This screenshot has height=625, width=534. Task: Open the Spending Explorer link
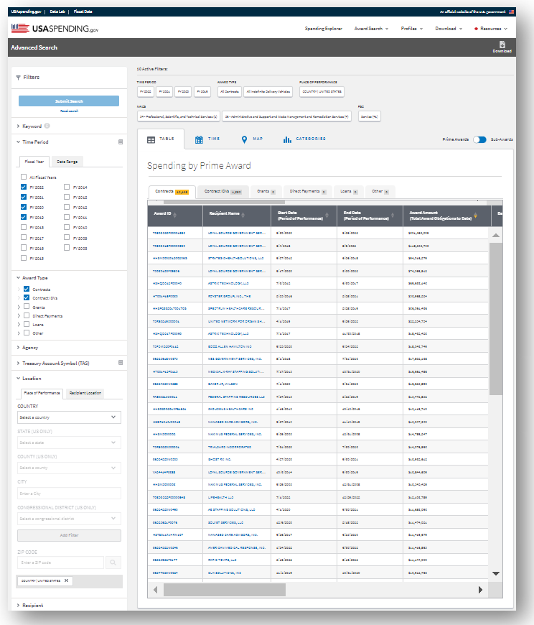[x=324, y=29]
